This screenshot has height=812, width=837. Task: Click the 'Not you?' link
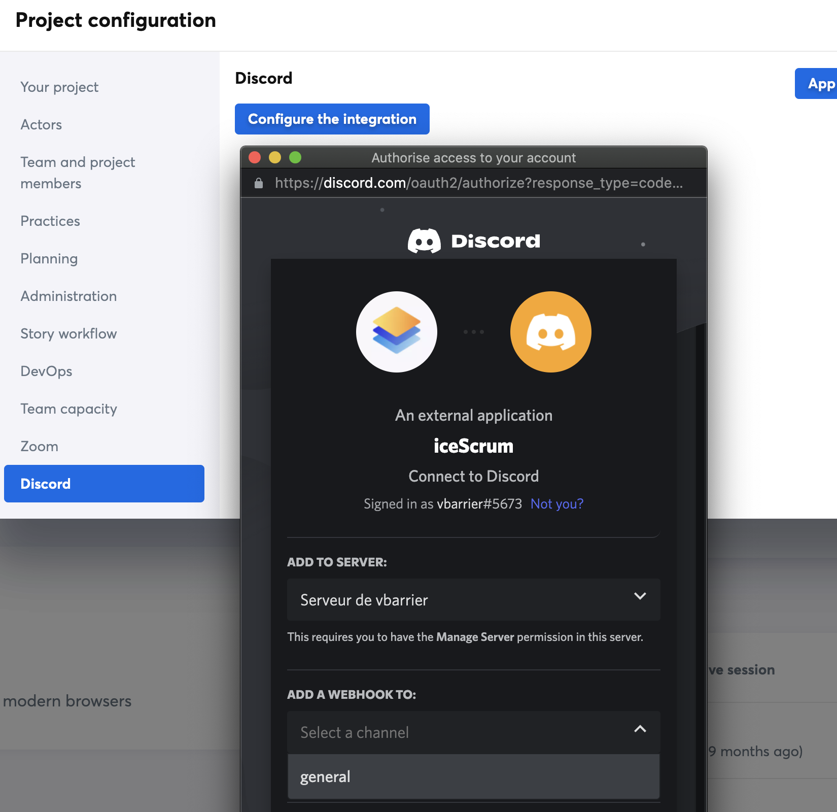(x=556, y=503)
